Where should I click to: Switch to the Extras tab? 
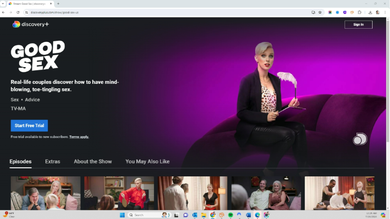coord(53,161)
